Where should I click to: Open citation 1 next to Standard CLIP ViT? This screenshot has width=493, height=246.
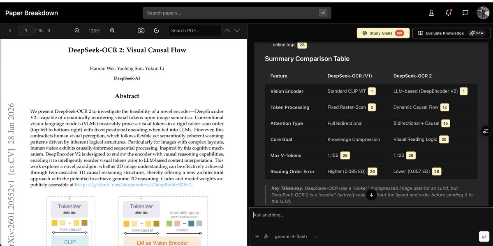(x=372, y=91)
